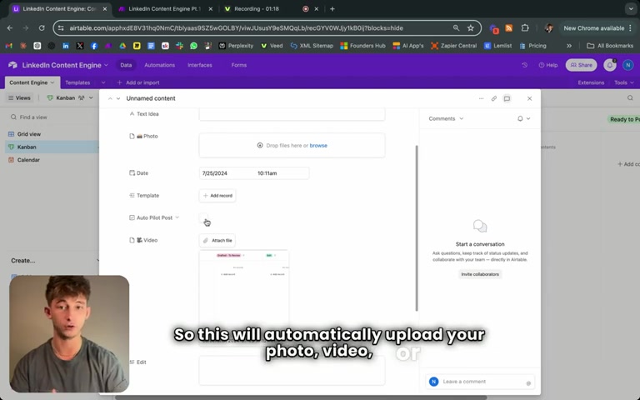Select Templates table tab
Image resolution: width=640 pixels, height=400 pixels.
pos(77,82)
